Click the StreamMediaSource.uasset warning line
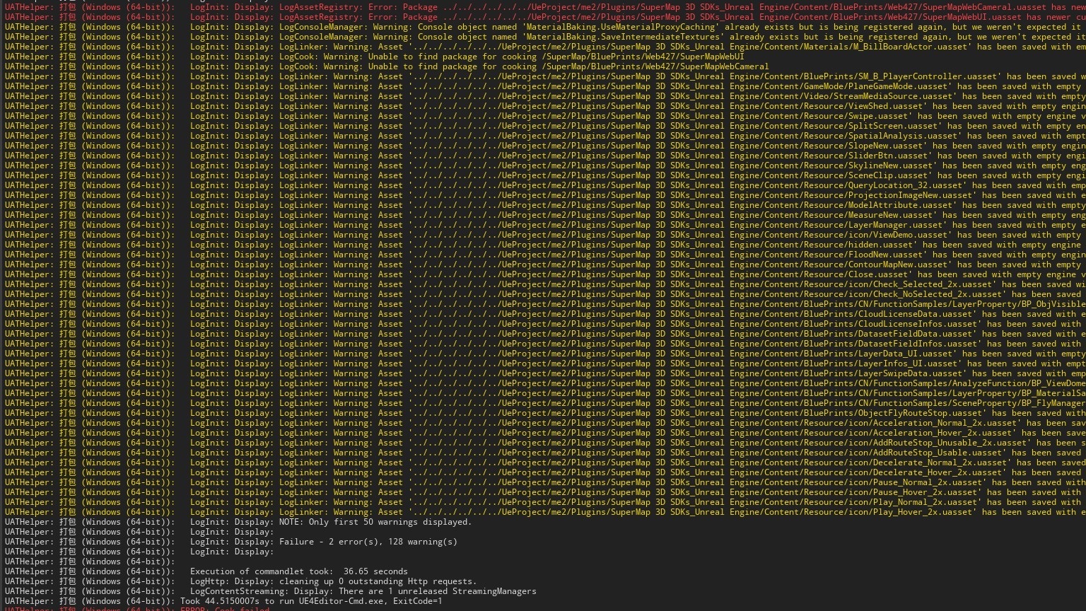Screen dimensions: 1086x611 pos(545,96)
